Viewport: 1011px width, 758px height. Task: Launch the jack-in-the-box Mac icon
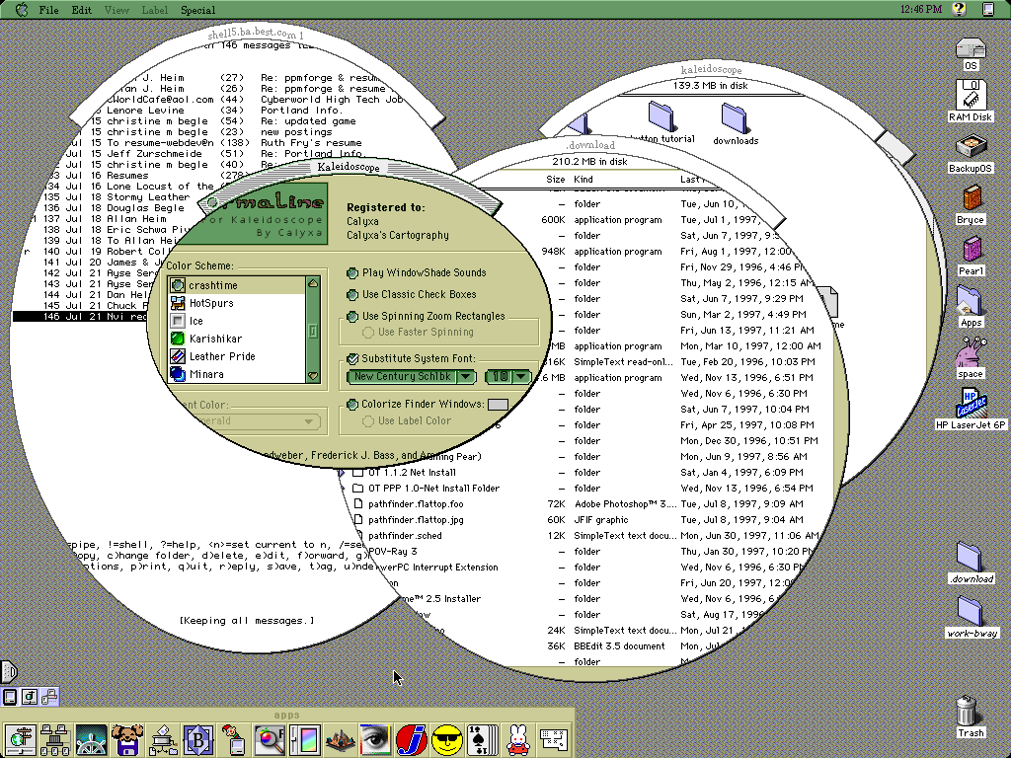pyautogui.click(x=233, y=739)
